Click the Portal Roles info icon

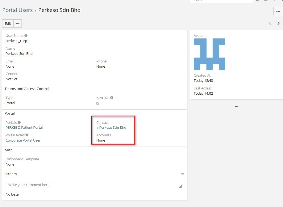pyautogui.click(x=27, y=135)
